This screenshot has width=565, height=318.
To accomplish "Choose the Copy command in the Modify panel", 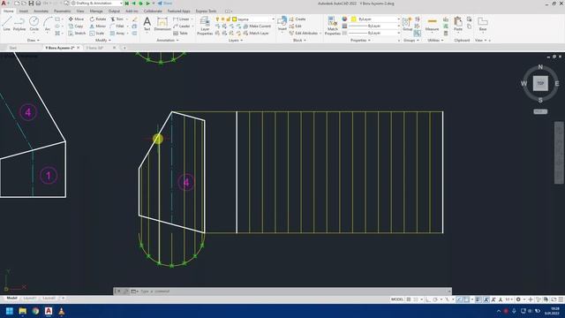I will pyautogui.click(x=76, y=26).
